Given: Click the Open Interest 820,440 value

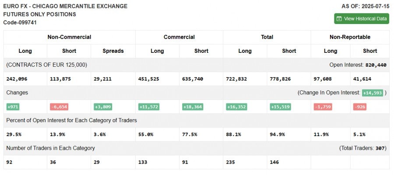Looking at the screenshot, I should 376,65.
